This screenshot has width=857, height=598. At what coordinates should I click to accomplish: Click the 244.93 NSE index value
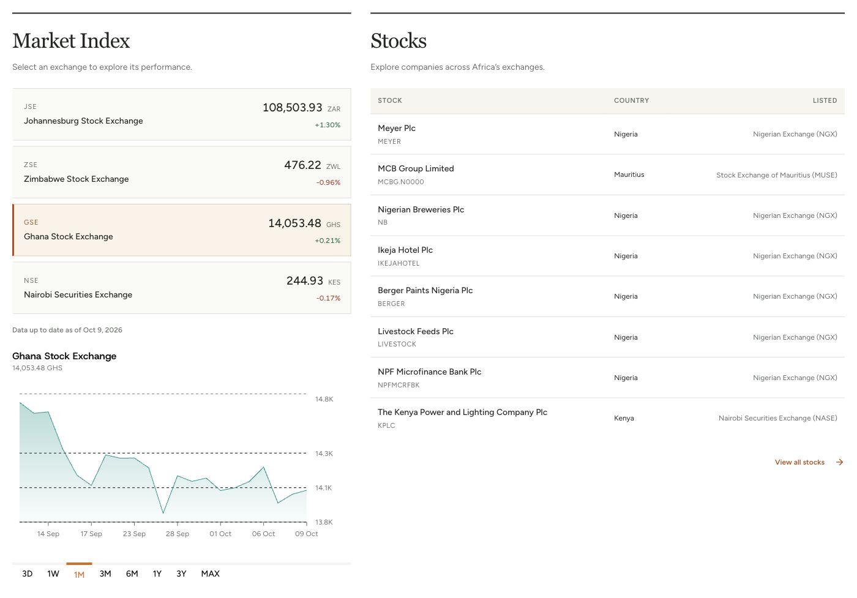pos(304,281)
